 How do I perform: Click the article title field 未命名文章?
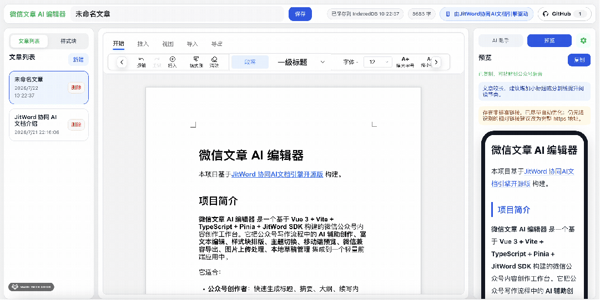(x=178, y=14)
